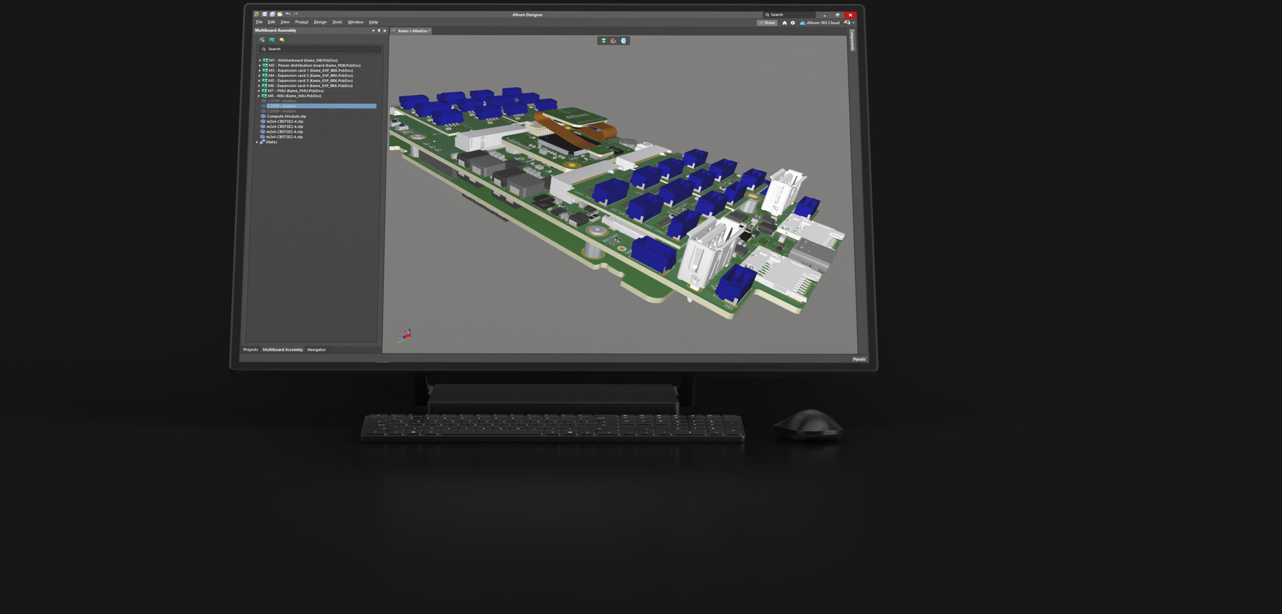The height and width of the screenshot is (614, 1282).
Task: Click the measure distance ruler icon in viewport
Action: [613, 41]
